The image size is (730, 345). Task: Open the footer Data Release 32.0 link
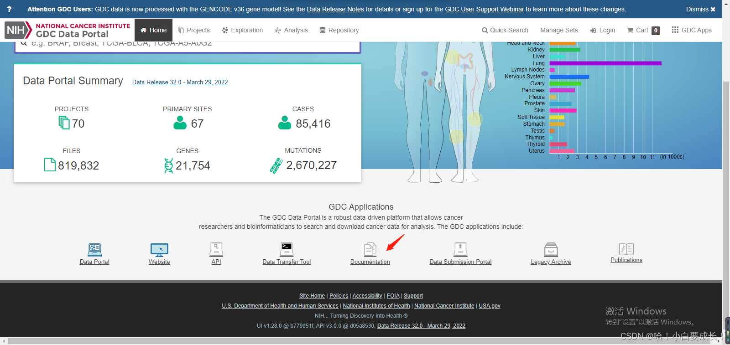(x=421, y=326)
